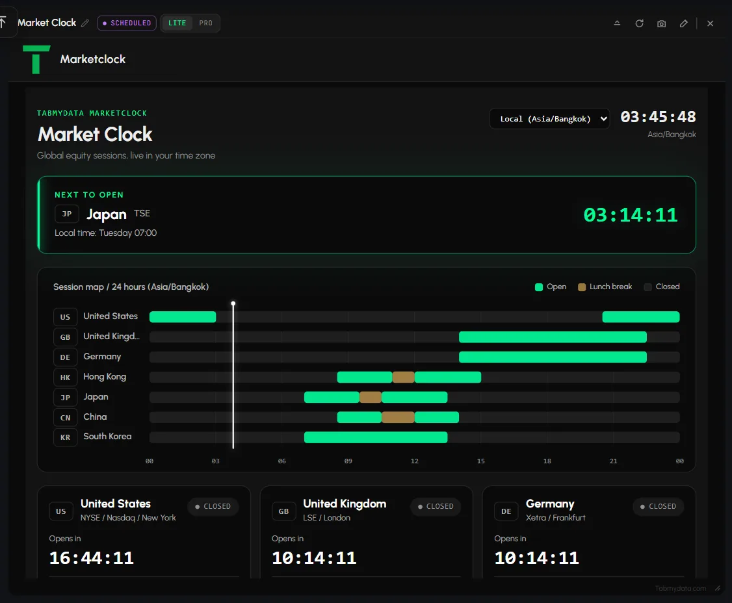This screenshot has width=732, height=603.
Task: Click the green T Marketclock logo
Action: 36,59
